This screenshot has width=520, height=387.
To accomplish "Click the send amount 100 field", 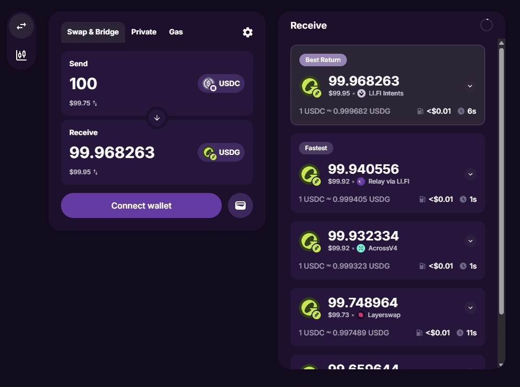I will tap(83, 83).
